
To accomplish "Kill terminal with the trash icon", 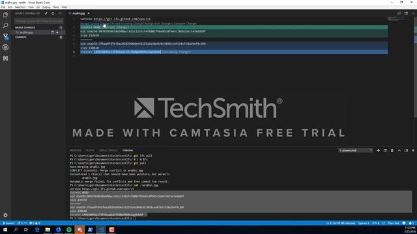I will [x=392, y=150].
